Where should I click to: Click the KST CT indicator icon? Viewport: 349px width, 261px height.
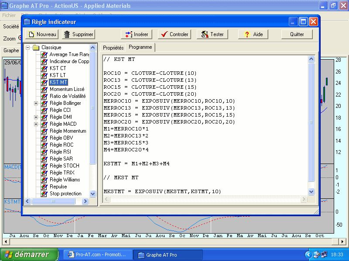coord(44,68)
